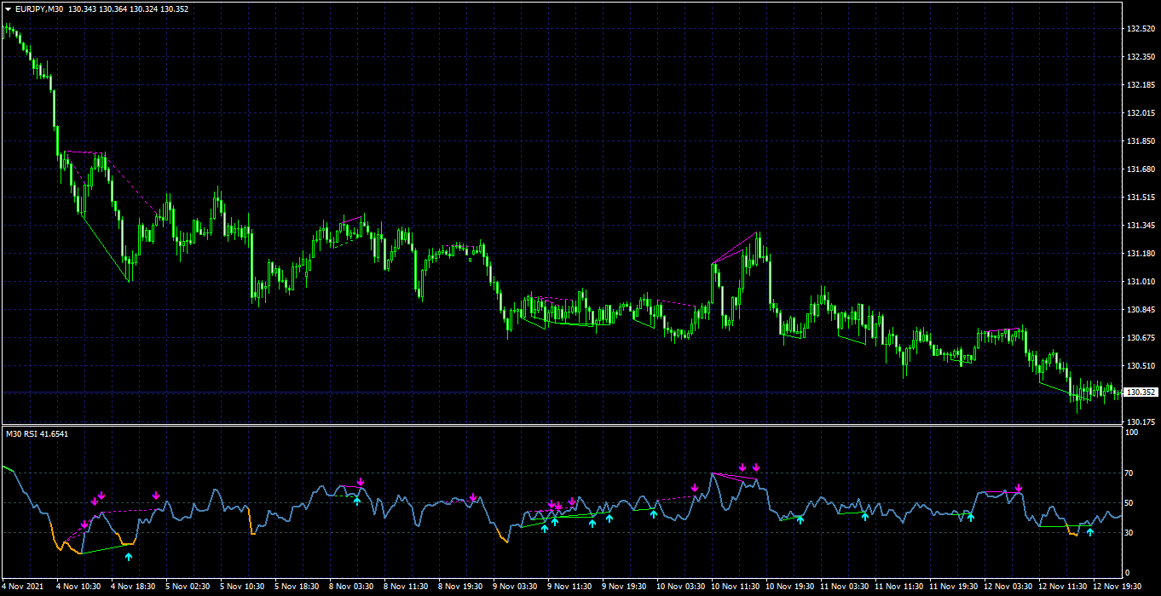Click the 131.345 price scale label

[x=1140, y=226]
